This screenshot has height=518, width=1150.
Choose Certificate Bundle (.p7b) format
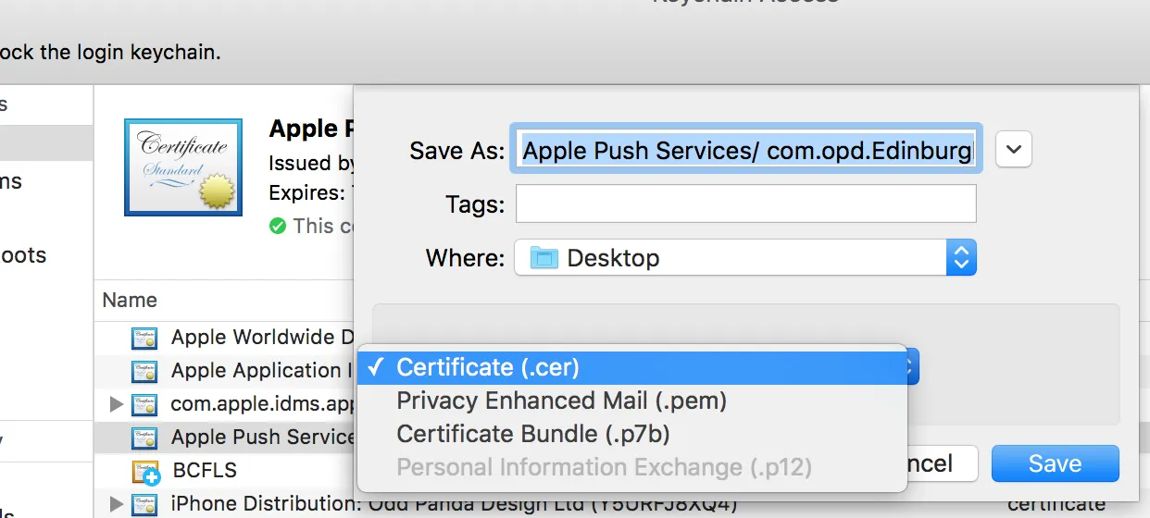point(631,434)
